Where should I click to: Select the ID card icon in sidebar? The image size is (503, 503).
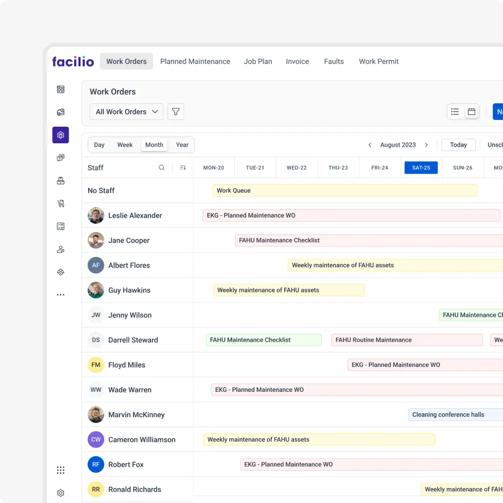pyautogui.click(x=60, y=226)
